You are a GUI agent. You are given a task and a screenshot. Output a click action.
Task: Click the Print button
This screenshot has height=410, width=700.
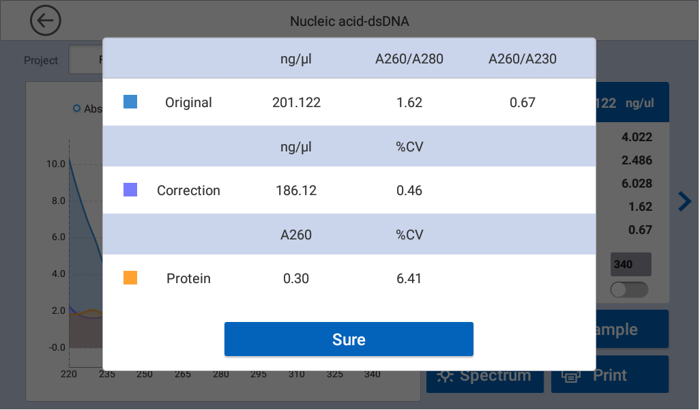tap(609, 375)
